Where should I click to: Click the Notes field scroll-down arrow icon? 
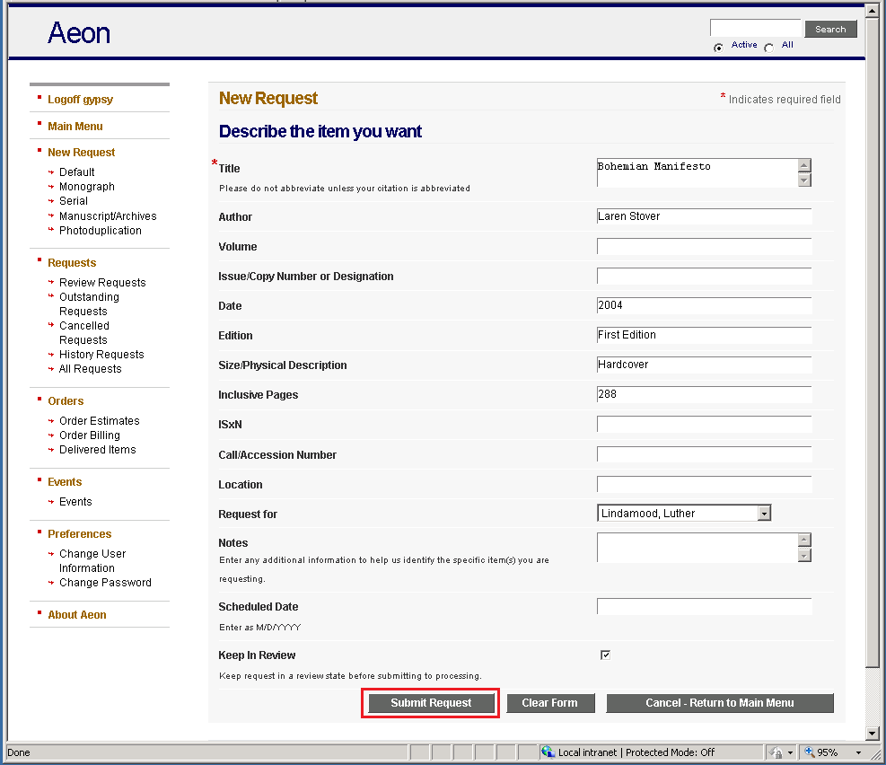tap(803, 557)
